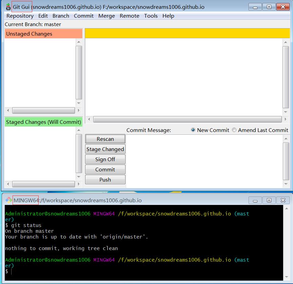Click the Rescan button
This screenshot has width=293, height=284.
[105, 139]
